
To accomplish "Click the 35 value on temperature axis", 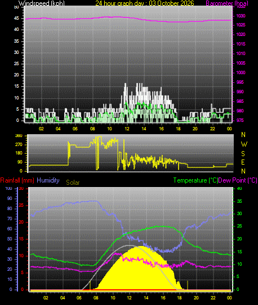I will click(x=239, y=201).
